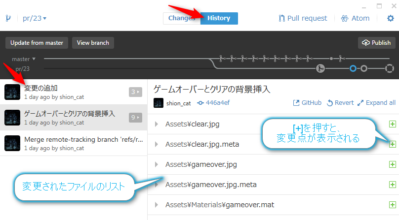Image resolution: width=399 pixels, height=220 pixels.
Task: Select the Merge remote-tracking branch commit
Action: [74, 143]
